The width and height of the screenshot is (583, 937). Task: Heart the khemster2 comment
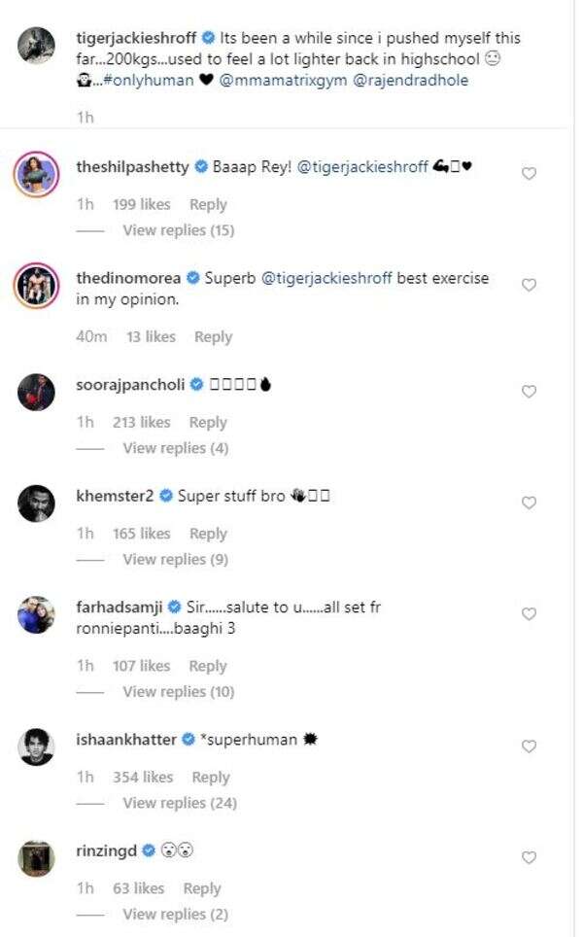[x=530, y=503]
